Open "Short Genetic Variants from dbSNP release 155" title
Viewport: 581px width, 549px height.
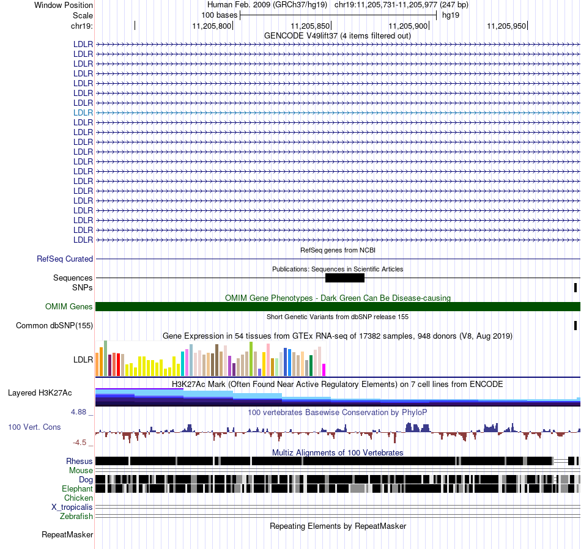click(x=338, y=317)
